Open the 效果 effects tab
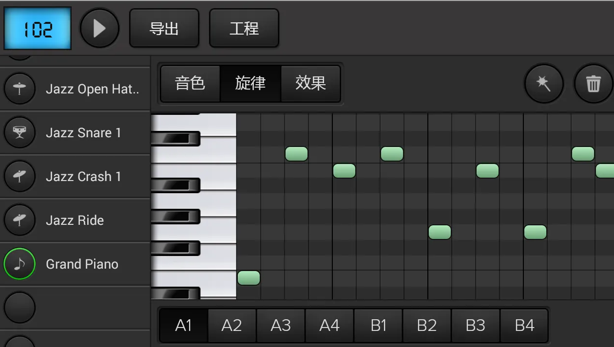The height and width of the screenshot is (347, 614). 310,83
